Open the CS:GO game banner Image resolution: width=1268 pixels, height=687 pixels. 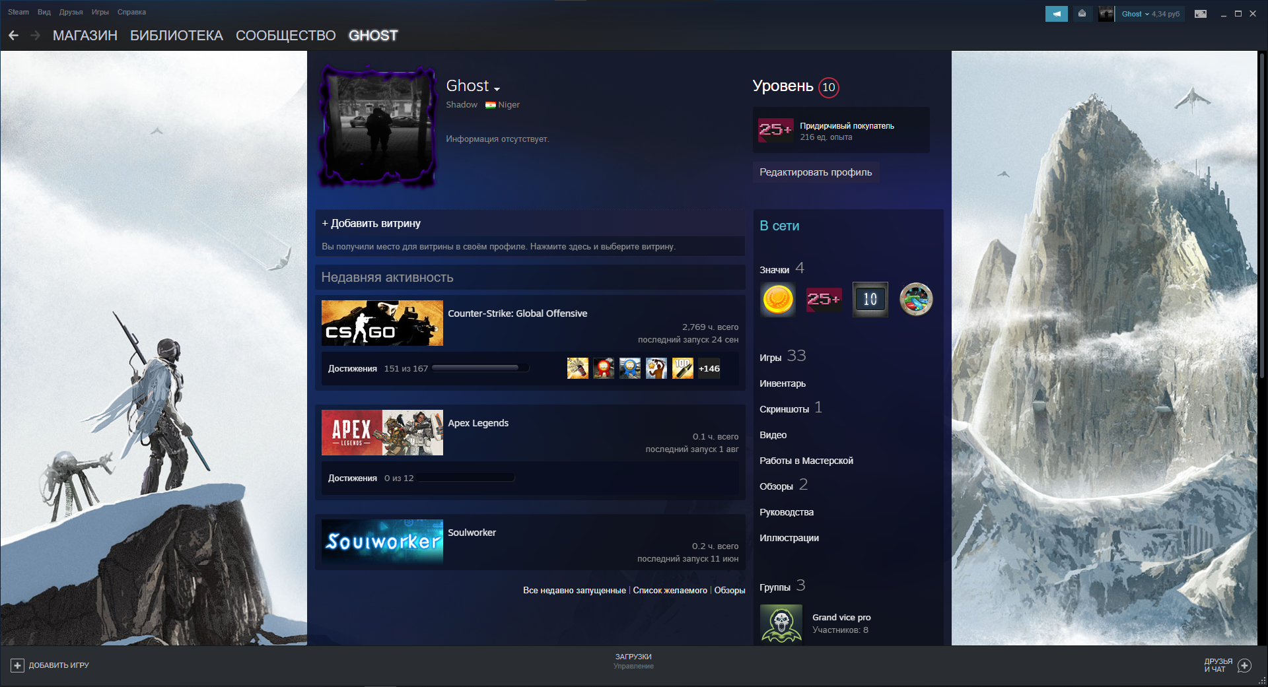click(382, 323)
